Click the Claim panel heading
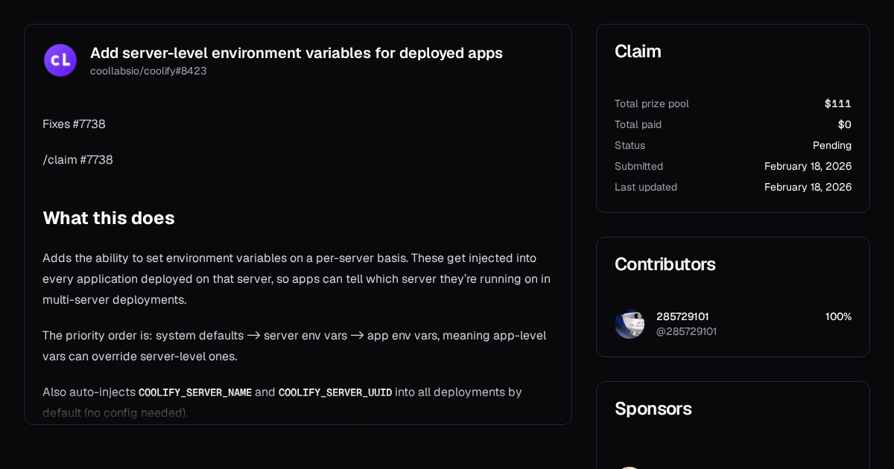Viewport: 894px width, 469px height. (x=638, y=51)
